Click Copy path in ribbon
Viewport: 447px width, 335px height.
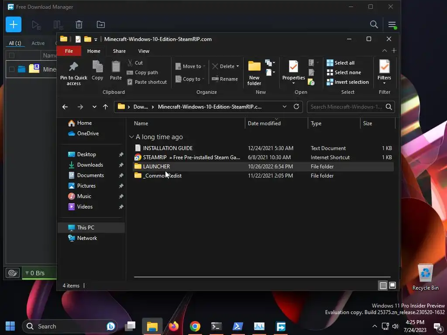click(142, 72)
